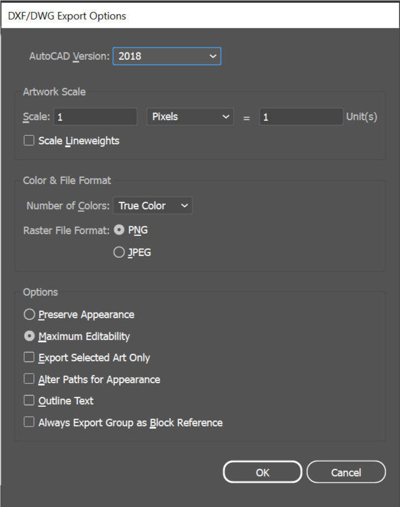Screen dimensions: 400x507
Task: Enable Always Export Group as Block Reference
Action: (x=29, y=422)
